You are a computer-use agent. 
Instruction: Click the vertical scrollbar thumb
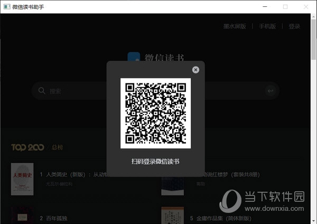coord(314,40)
